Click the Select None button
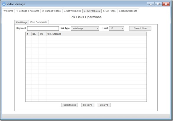The width and height of the screenshot is (173, 121). (x=69, y=105)
